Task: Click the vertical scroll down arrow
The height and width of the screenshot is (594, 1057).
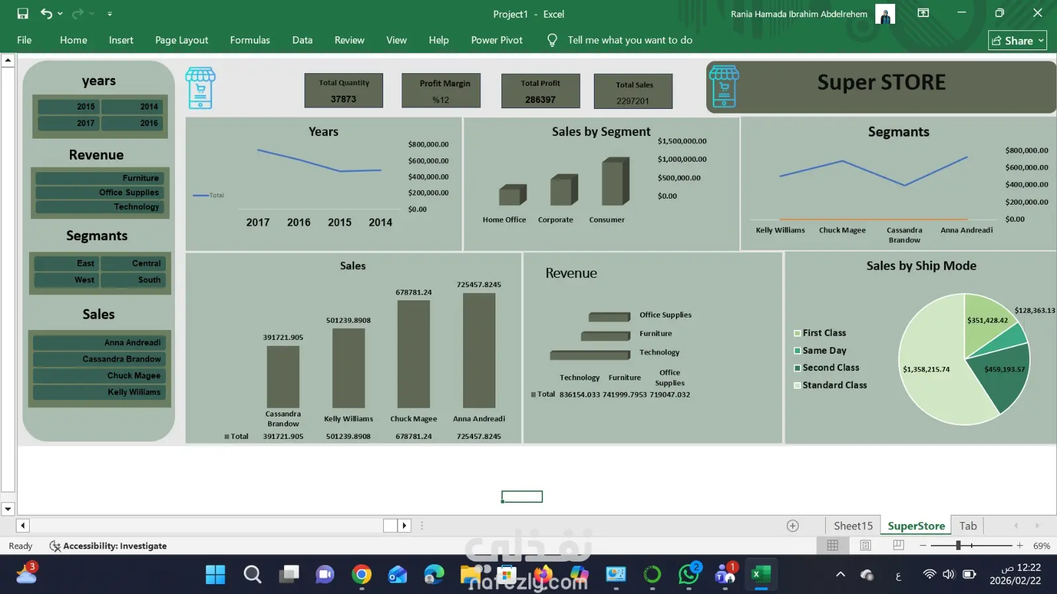Action: [x=8, y=509]
